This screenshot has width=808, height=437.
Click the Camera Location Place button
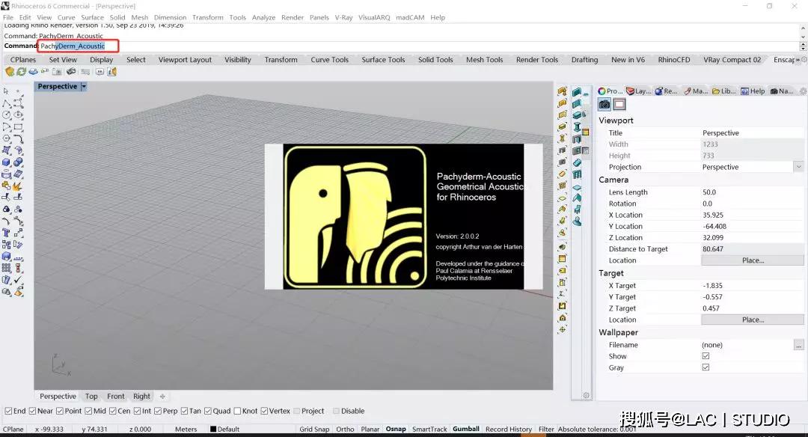pos(752,260)
